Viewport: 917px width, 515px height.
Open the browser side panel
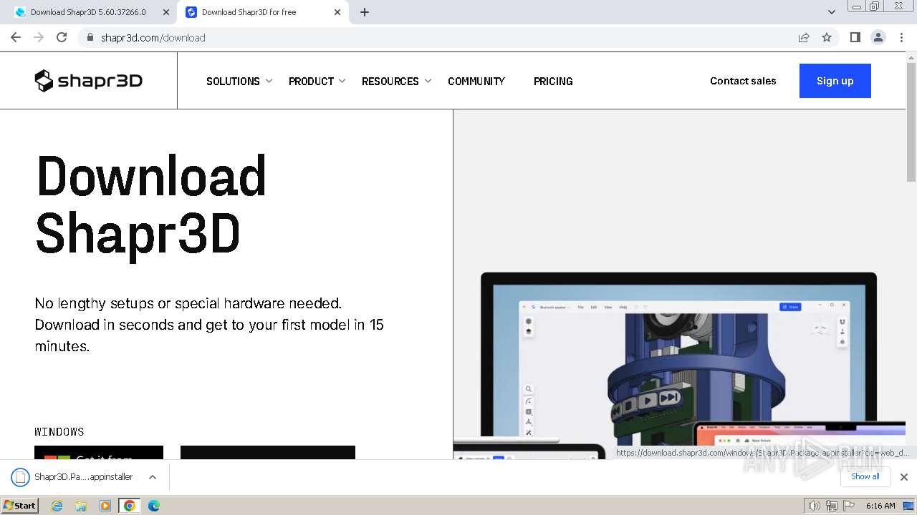point(855,37)
